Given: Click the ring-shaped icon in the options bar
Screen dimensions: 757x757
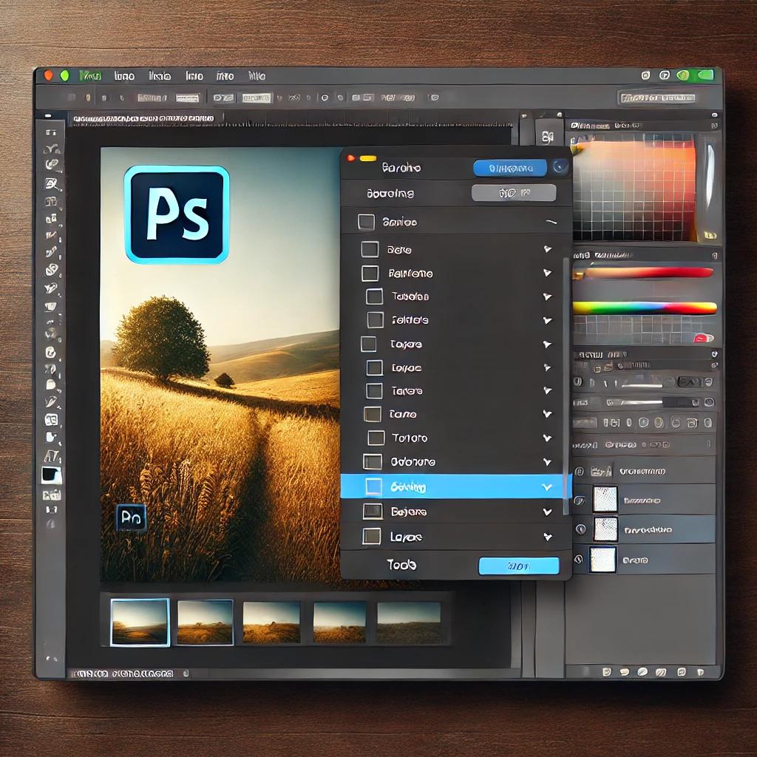Looking at the screenshot, I should click(x=325, y=98).
